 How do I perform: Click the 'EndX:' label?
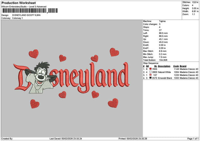pyautogui.click(x=146, y=45)
